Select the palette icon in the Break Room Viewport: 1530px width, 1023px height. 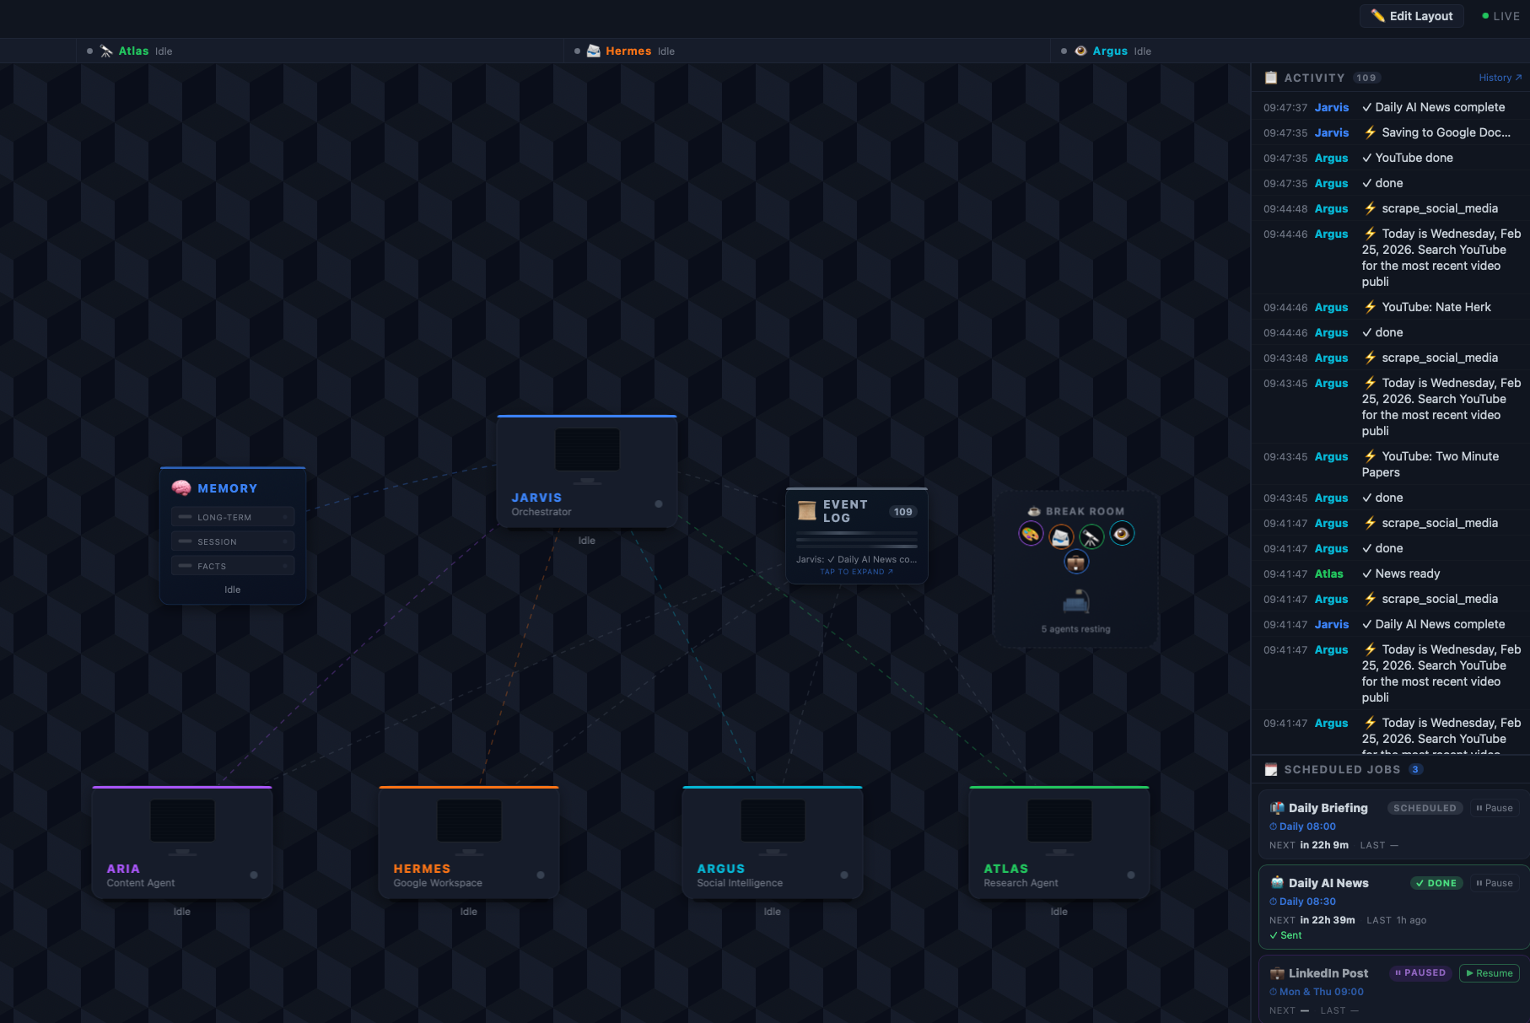pos(1031,534)
